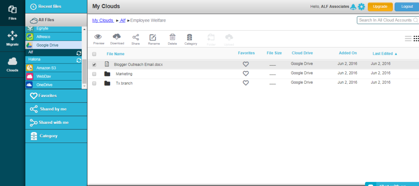
Task: Click the Preview eye icon
Action: click(x=98, y=37)
